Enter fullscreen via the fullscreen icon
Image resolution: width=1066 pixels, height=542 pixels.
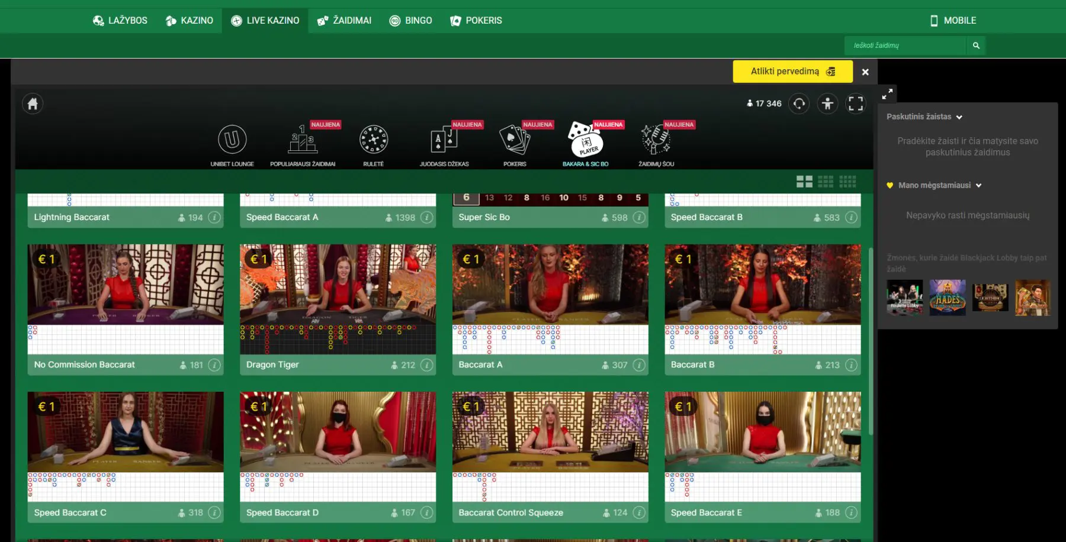(x=855, y=103)
